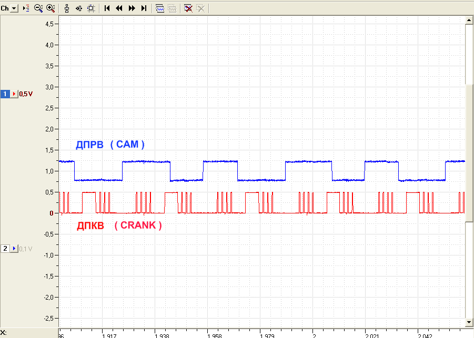Click the red ДПКВ (CRANK) label

119,226
